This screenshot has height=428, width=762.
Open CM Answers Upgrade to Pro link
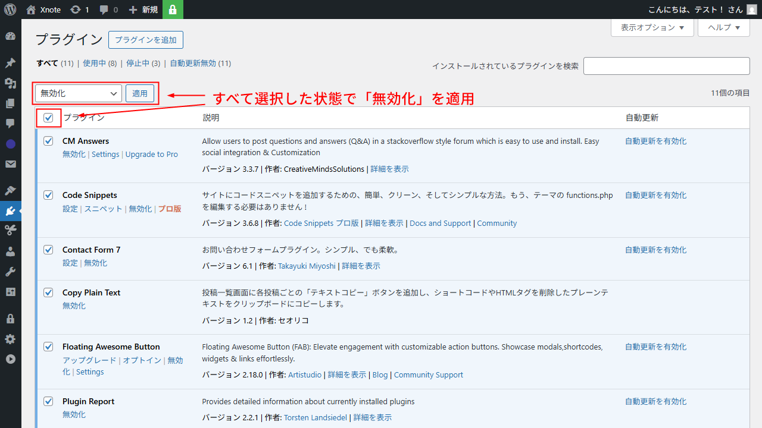[x=152, y=154]
